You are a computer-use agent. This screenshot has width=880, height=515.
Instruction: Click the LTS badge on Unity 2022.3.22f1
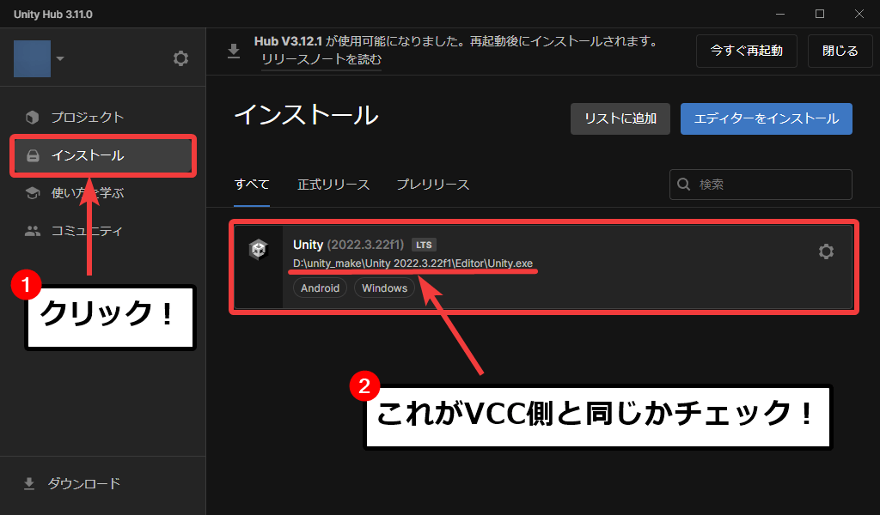424,245
